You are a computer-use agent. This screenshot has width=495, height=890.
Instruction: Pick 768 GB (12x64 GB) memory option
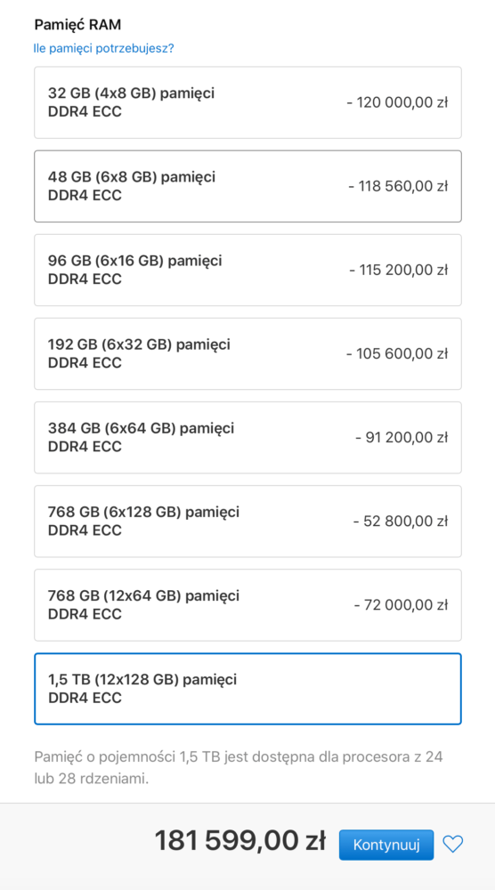coord(247,605)
